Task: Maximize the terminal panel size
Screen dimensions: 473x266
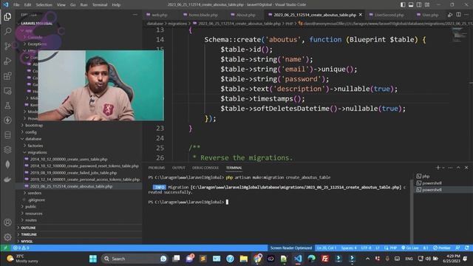Action: pos(458,168)
